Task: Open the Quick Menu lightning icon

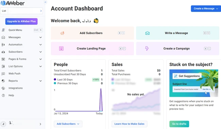Action: [x=3, y=30]
